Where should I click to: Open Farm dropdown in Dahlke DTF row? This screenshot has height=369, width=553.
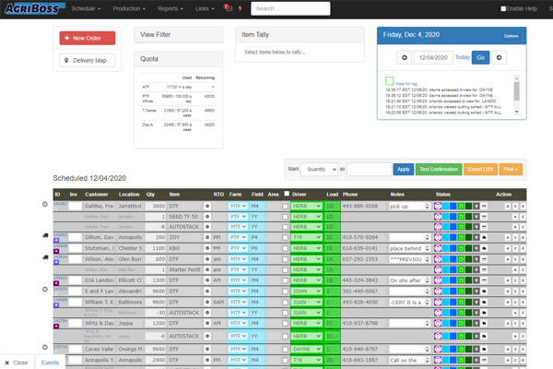click(238, 207)
